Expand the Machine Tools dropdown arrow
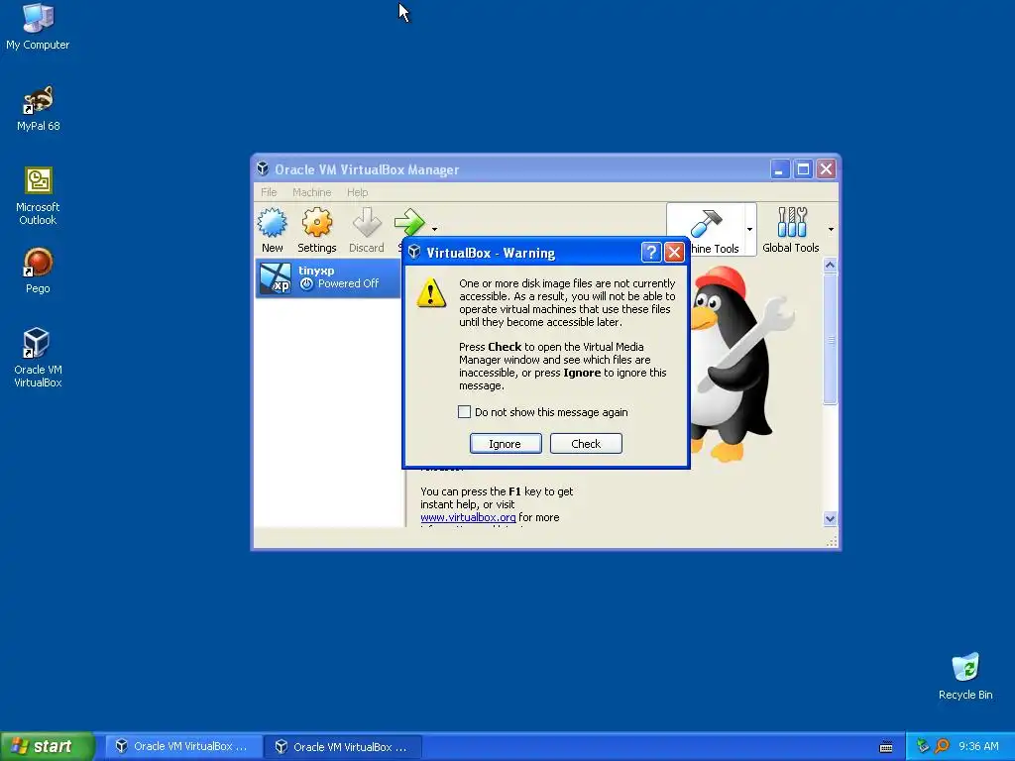This screenshot has height=761, width=1015. (749, 229)
